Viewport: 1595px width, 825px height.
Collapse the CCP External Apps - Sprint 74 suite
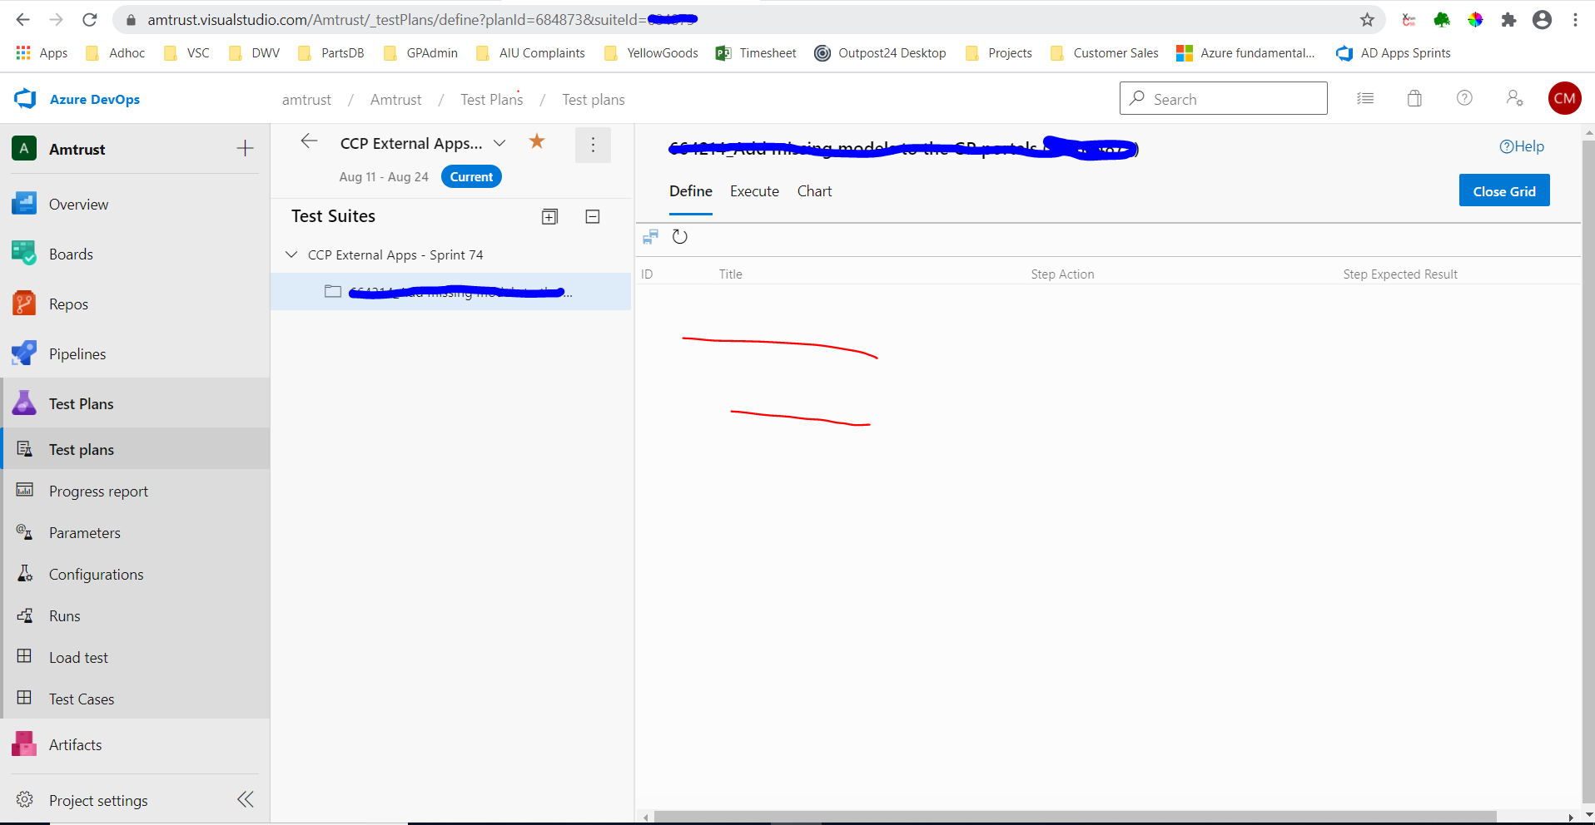click(x=291, y=254)
